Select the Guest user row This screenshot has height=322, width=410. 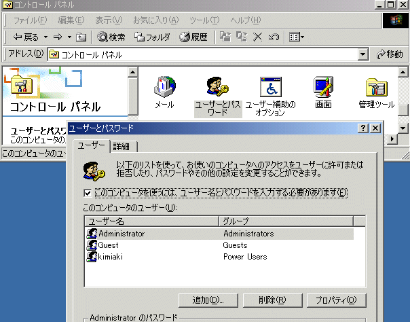[x=220, y=245]
